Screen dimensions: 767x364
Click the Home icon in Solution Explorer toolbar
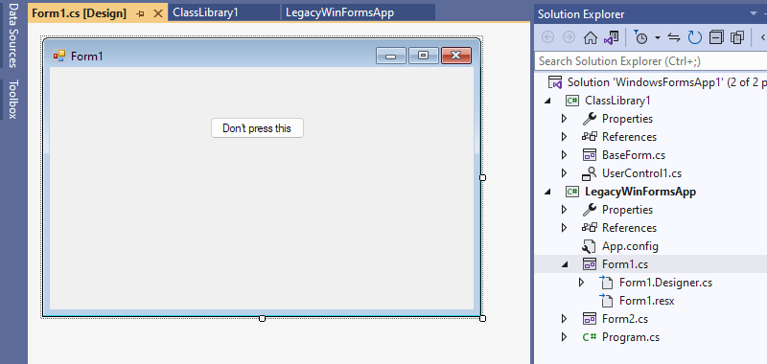pos(591,37)
